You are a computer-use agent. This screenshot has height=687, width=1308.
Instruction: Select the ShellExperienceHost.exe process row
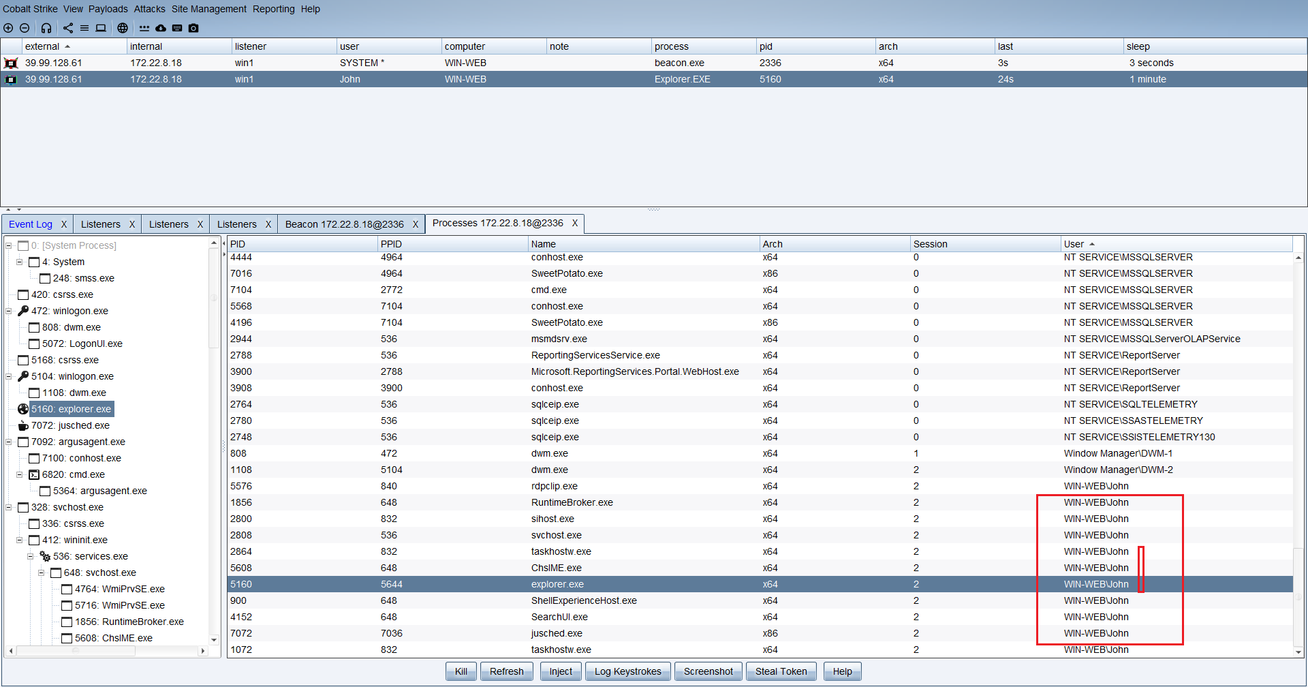[x=760, y=600]
